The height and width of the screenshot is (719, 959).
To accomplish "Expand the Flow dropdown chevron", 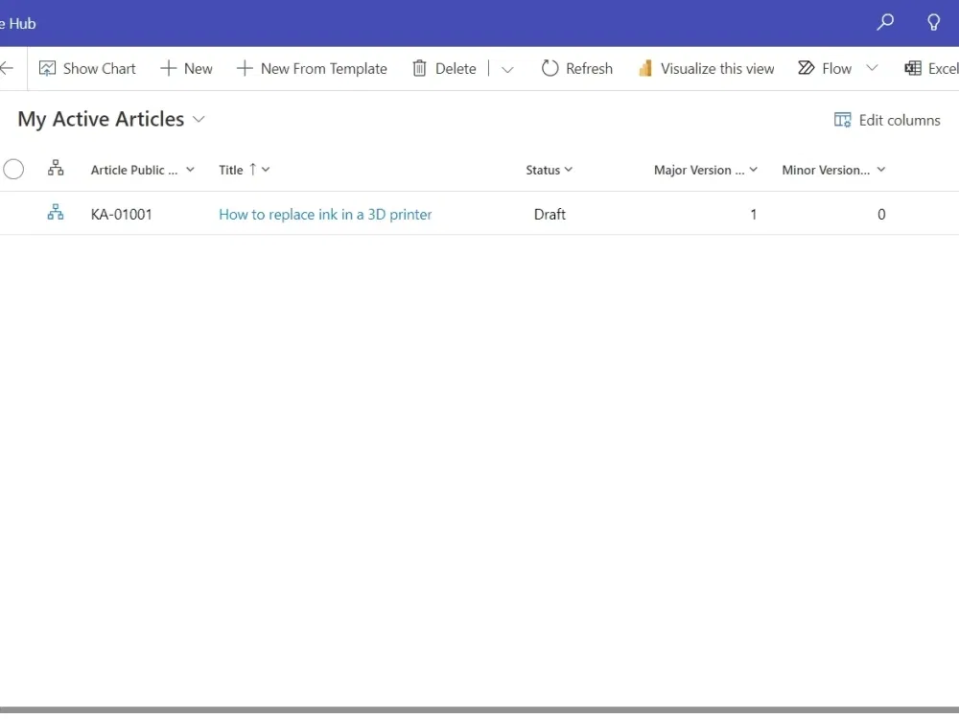I will click(x=872, y=68).
